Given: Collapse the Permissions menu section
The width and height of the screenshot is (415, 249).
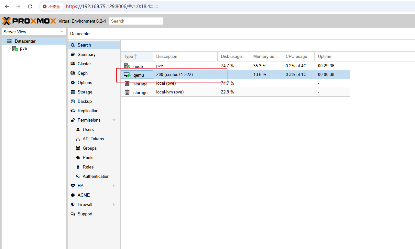Looking at the screenshot, I should coord(114,120).
